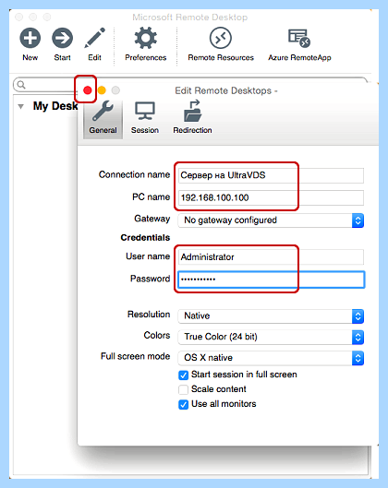Uncheck Use all monitors
The image size is (388, 488).
tap(183, 405)
